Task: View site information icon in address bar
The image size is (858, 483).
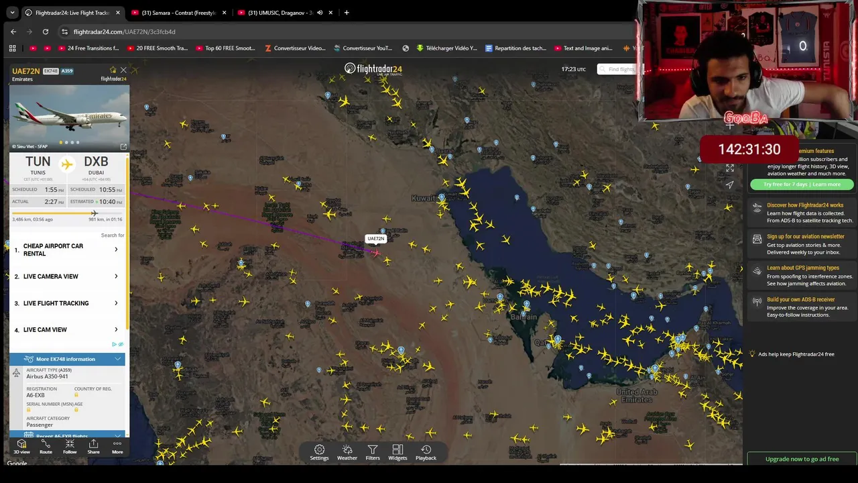Action: [64, 32]
